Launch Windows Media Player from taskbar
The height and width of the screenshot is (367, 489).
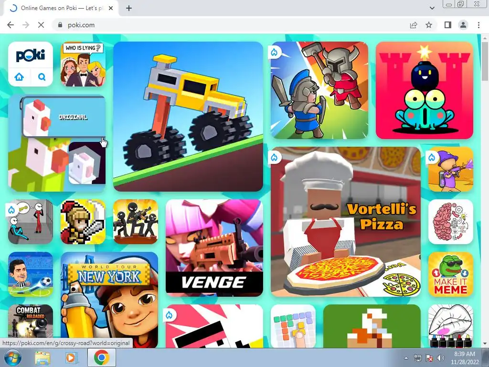coord(72,358)
